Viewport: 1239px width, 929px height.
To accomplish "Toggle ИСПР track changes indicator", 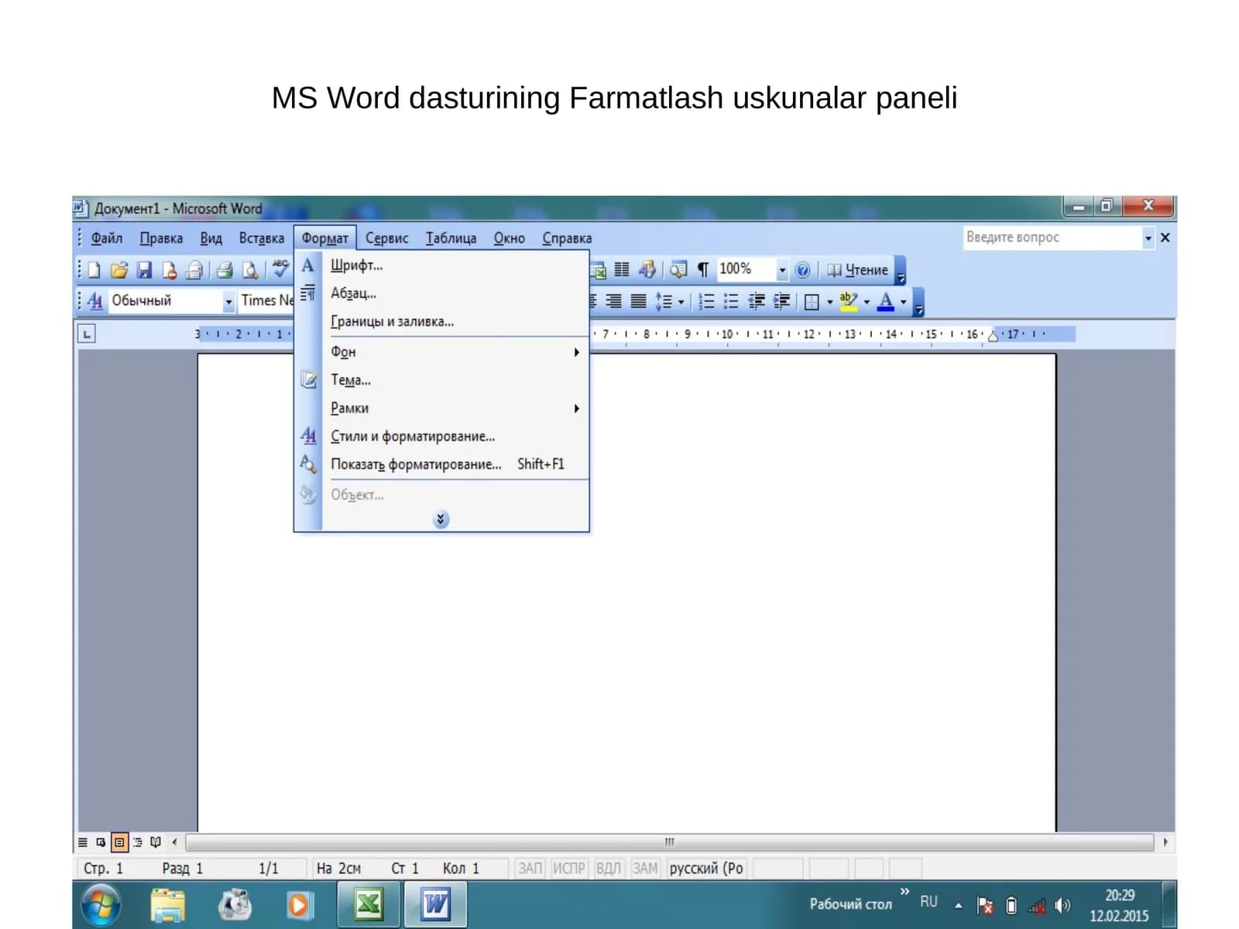I will 569,869.
